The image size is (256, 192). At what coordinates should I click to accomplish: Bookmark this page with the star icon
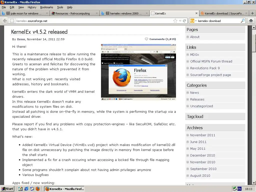(175, 21)
